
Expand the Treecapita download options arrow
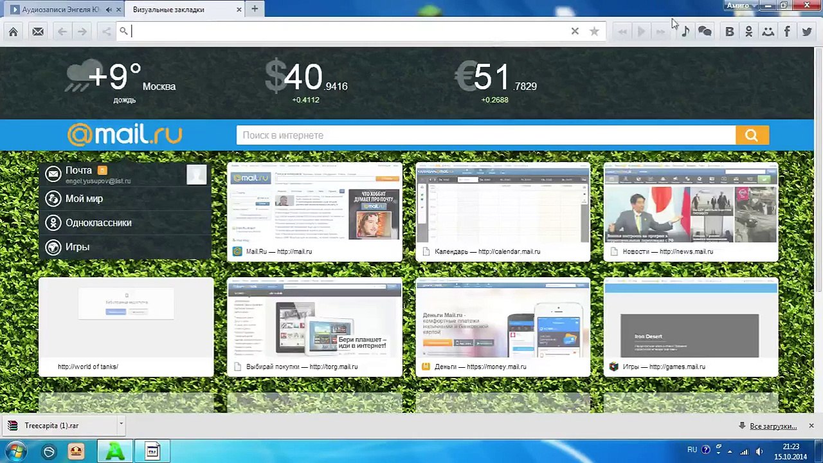tap(120, 425)
